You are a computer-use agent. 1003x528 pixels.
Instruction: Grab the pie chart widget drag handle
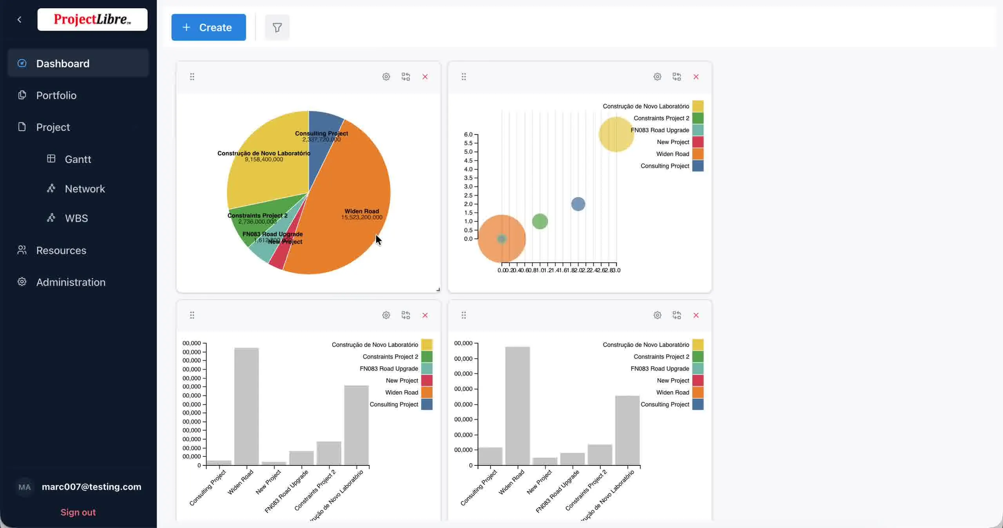[192, 77]
